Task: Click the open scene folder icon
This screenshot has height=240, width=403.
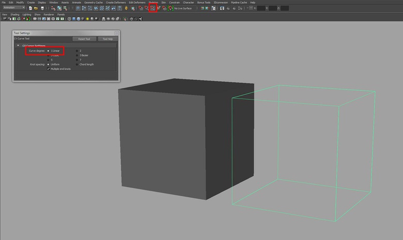Action: pos(36,8)
